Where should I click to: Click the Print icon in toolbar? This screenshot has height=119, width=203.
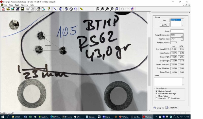click(38, 9)
